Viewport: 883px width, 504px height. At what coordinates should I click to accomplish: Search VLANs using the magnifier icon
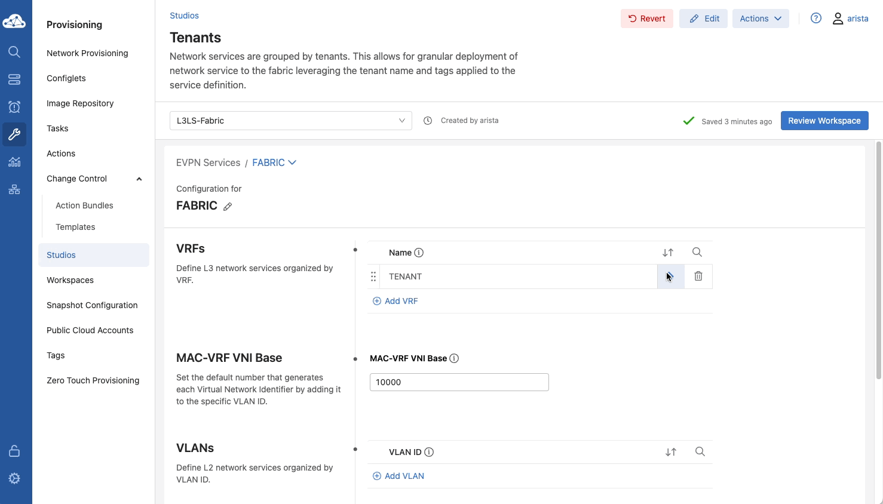(700, 452)
